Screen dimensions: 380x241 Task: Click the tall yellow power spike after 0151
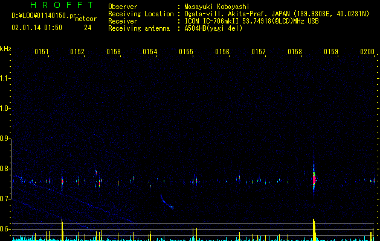click(x=62, y=230)
